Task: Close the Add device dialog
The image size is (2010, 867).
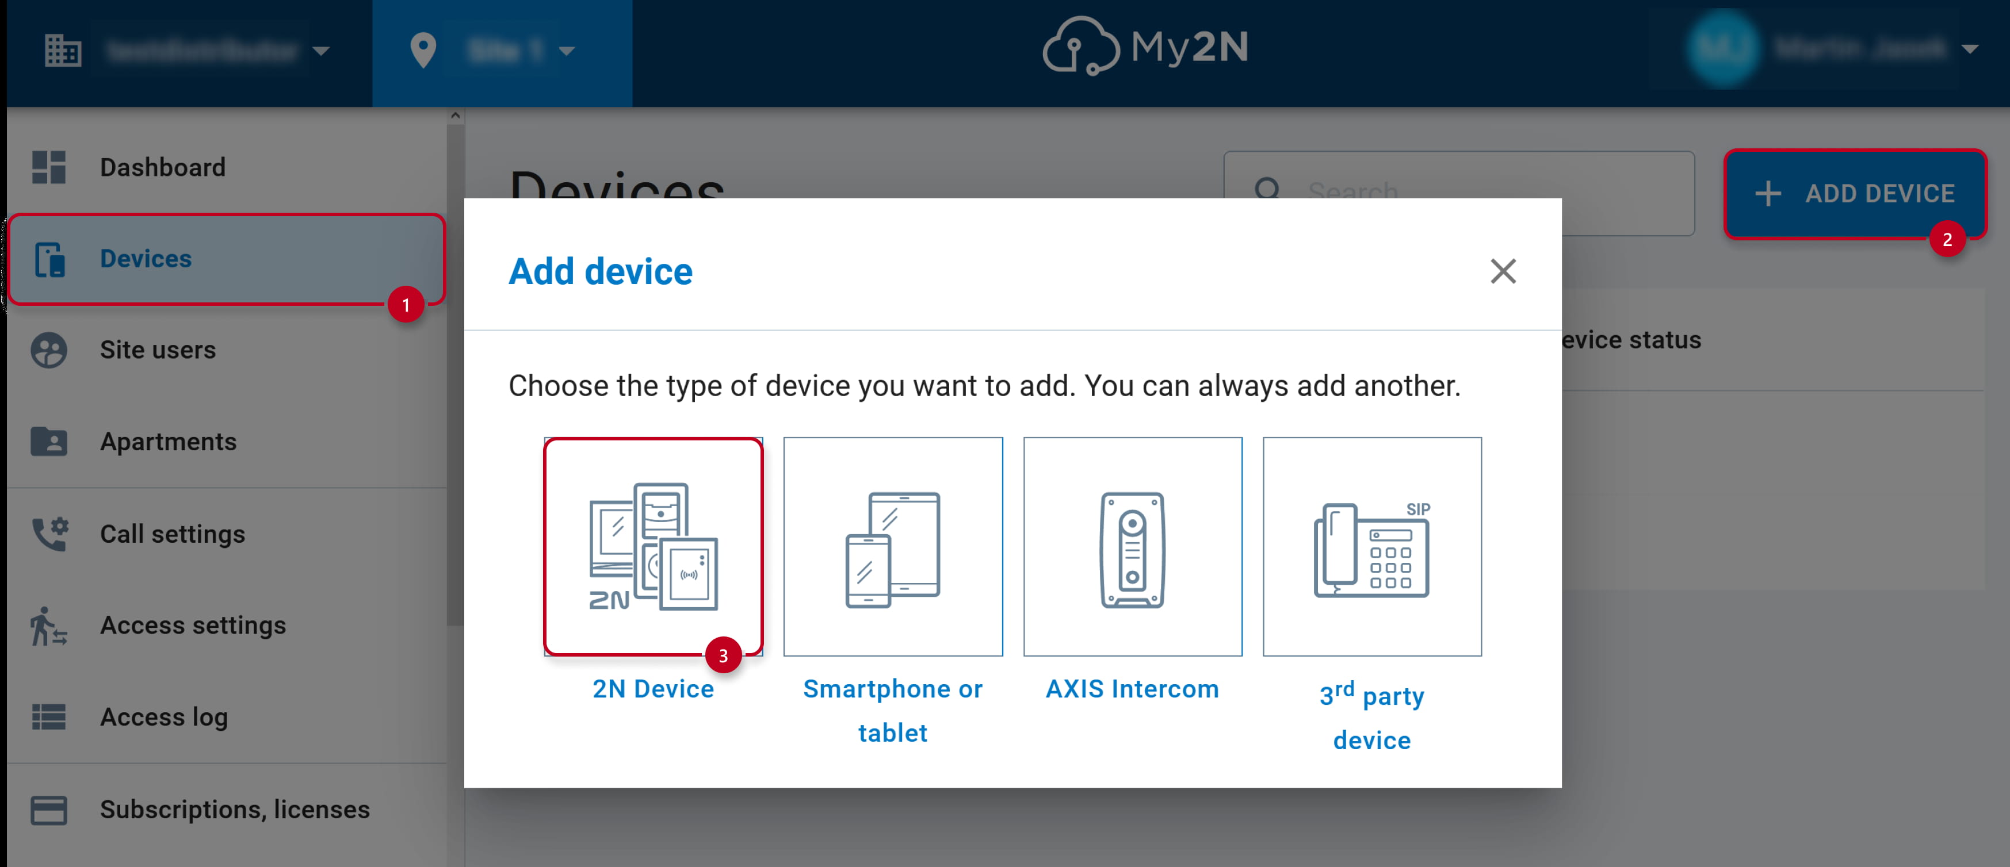Action: tap(1503, 271)
